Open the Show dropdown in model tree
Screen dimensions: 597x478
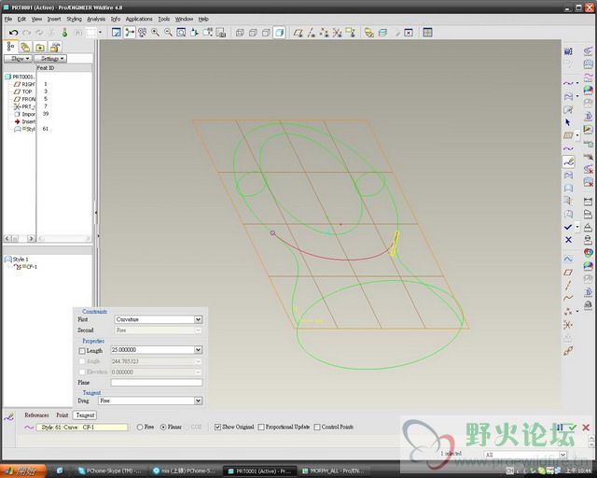click(x=18, y=59)
